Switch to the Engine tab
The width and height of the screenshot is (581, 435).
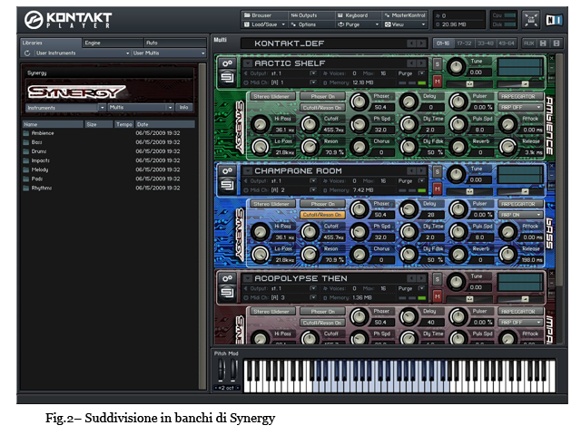click(x=113, y=43)
